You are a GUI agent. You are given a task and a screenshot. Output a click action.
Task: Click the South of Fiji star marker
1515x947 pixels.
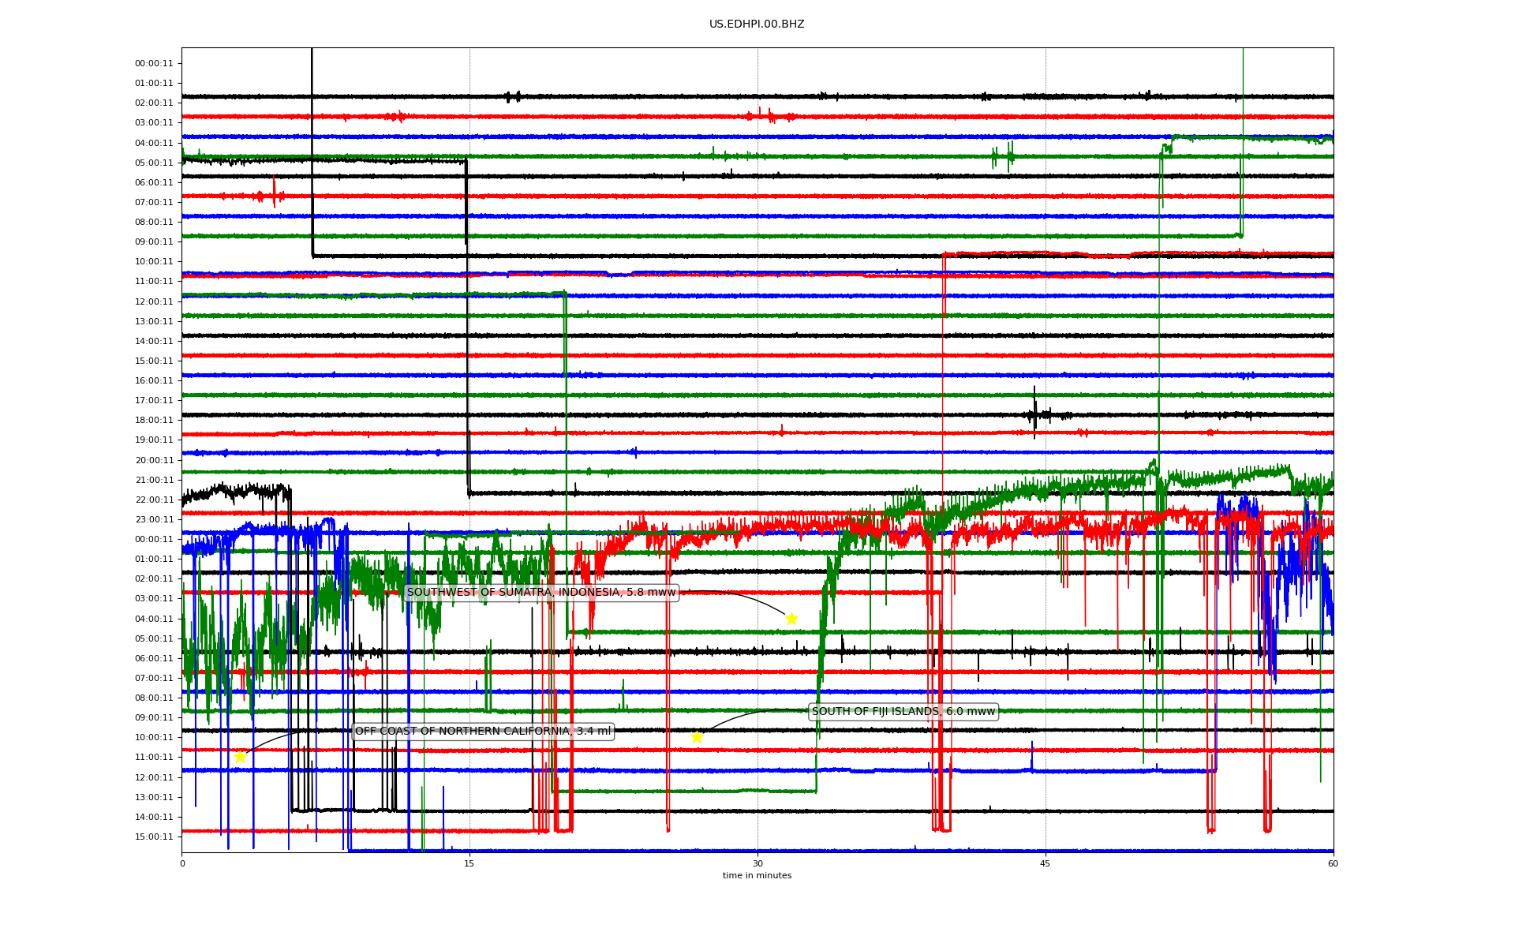697,737
